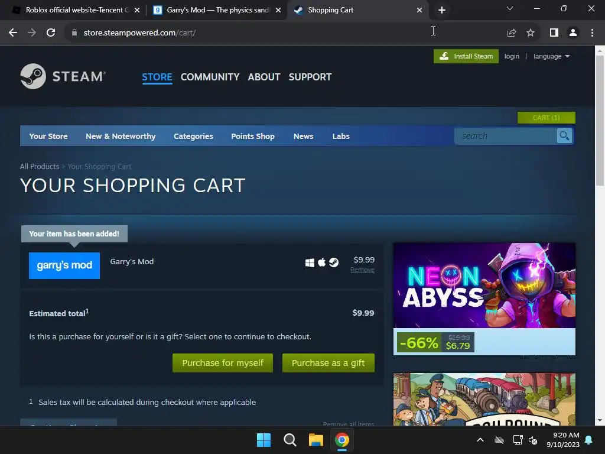Bookmark this page with star icon
The image size is (605, 454).
coord(531,33)
